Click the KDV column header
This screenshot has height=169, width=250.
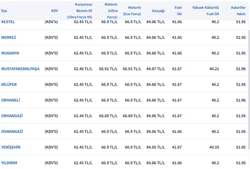[54, 11]
